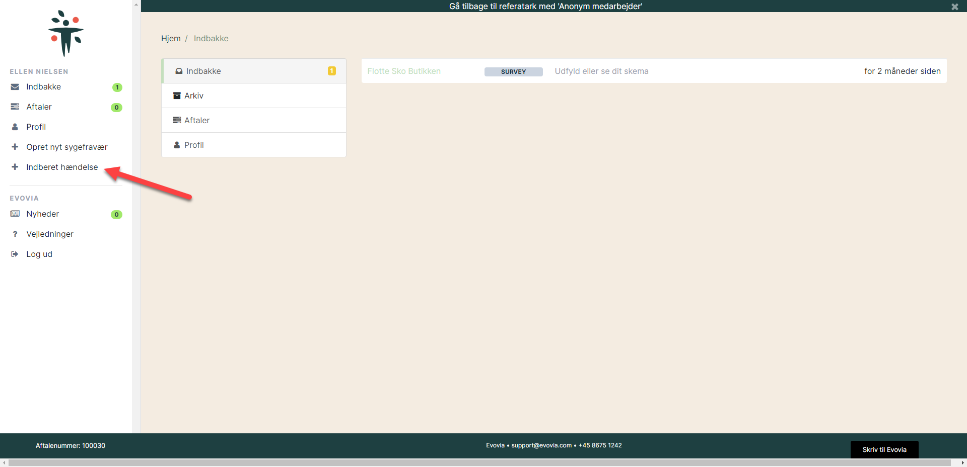Open Profil tab in the inbox panel
967x467 pixels.
[194, 145]
